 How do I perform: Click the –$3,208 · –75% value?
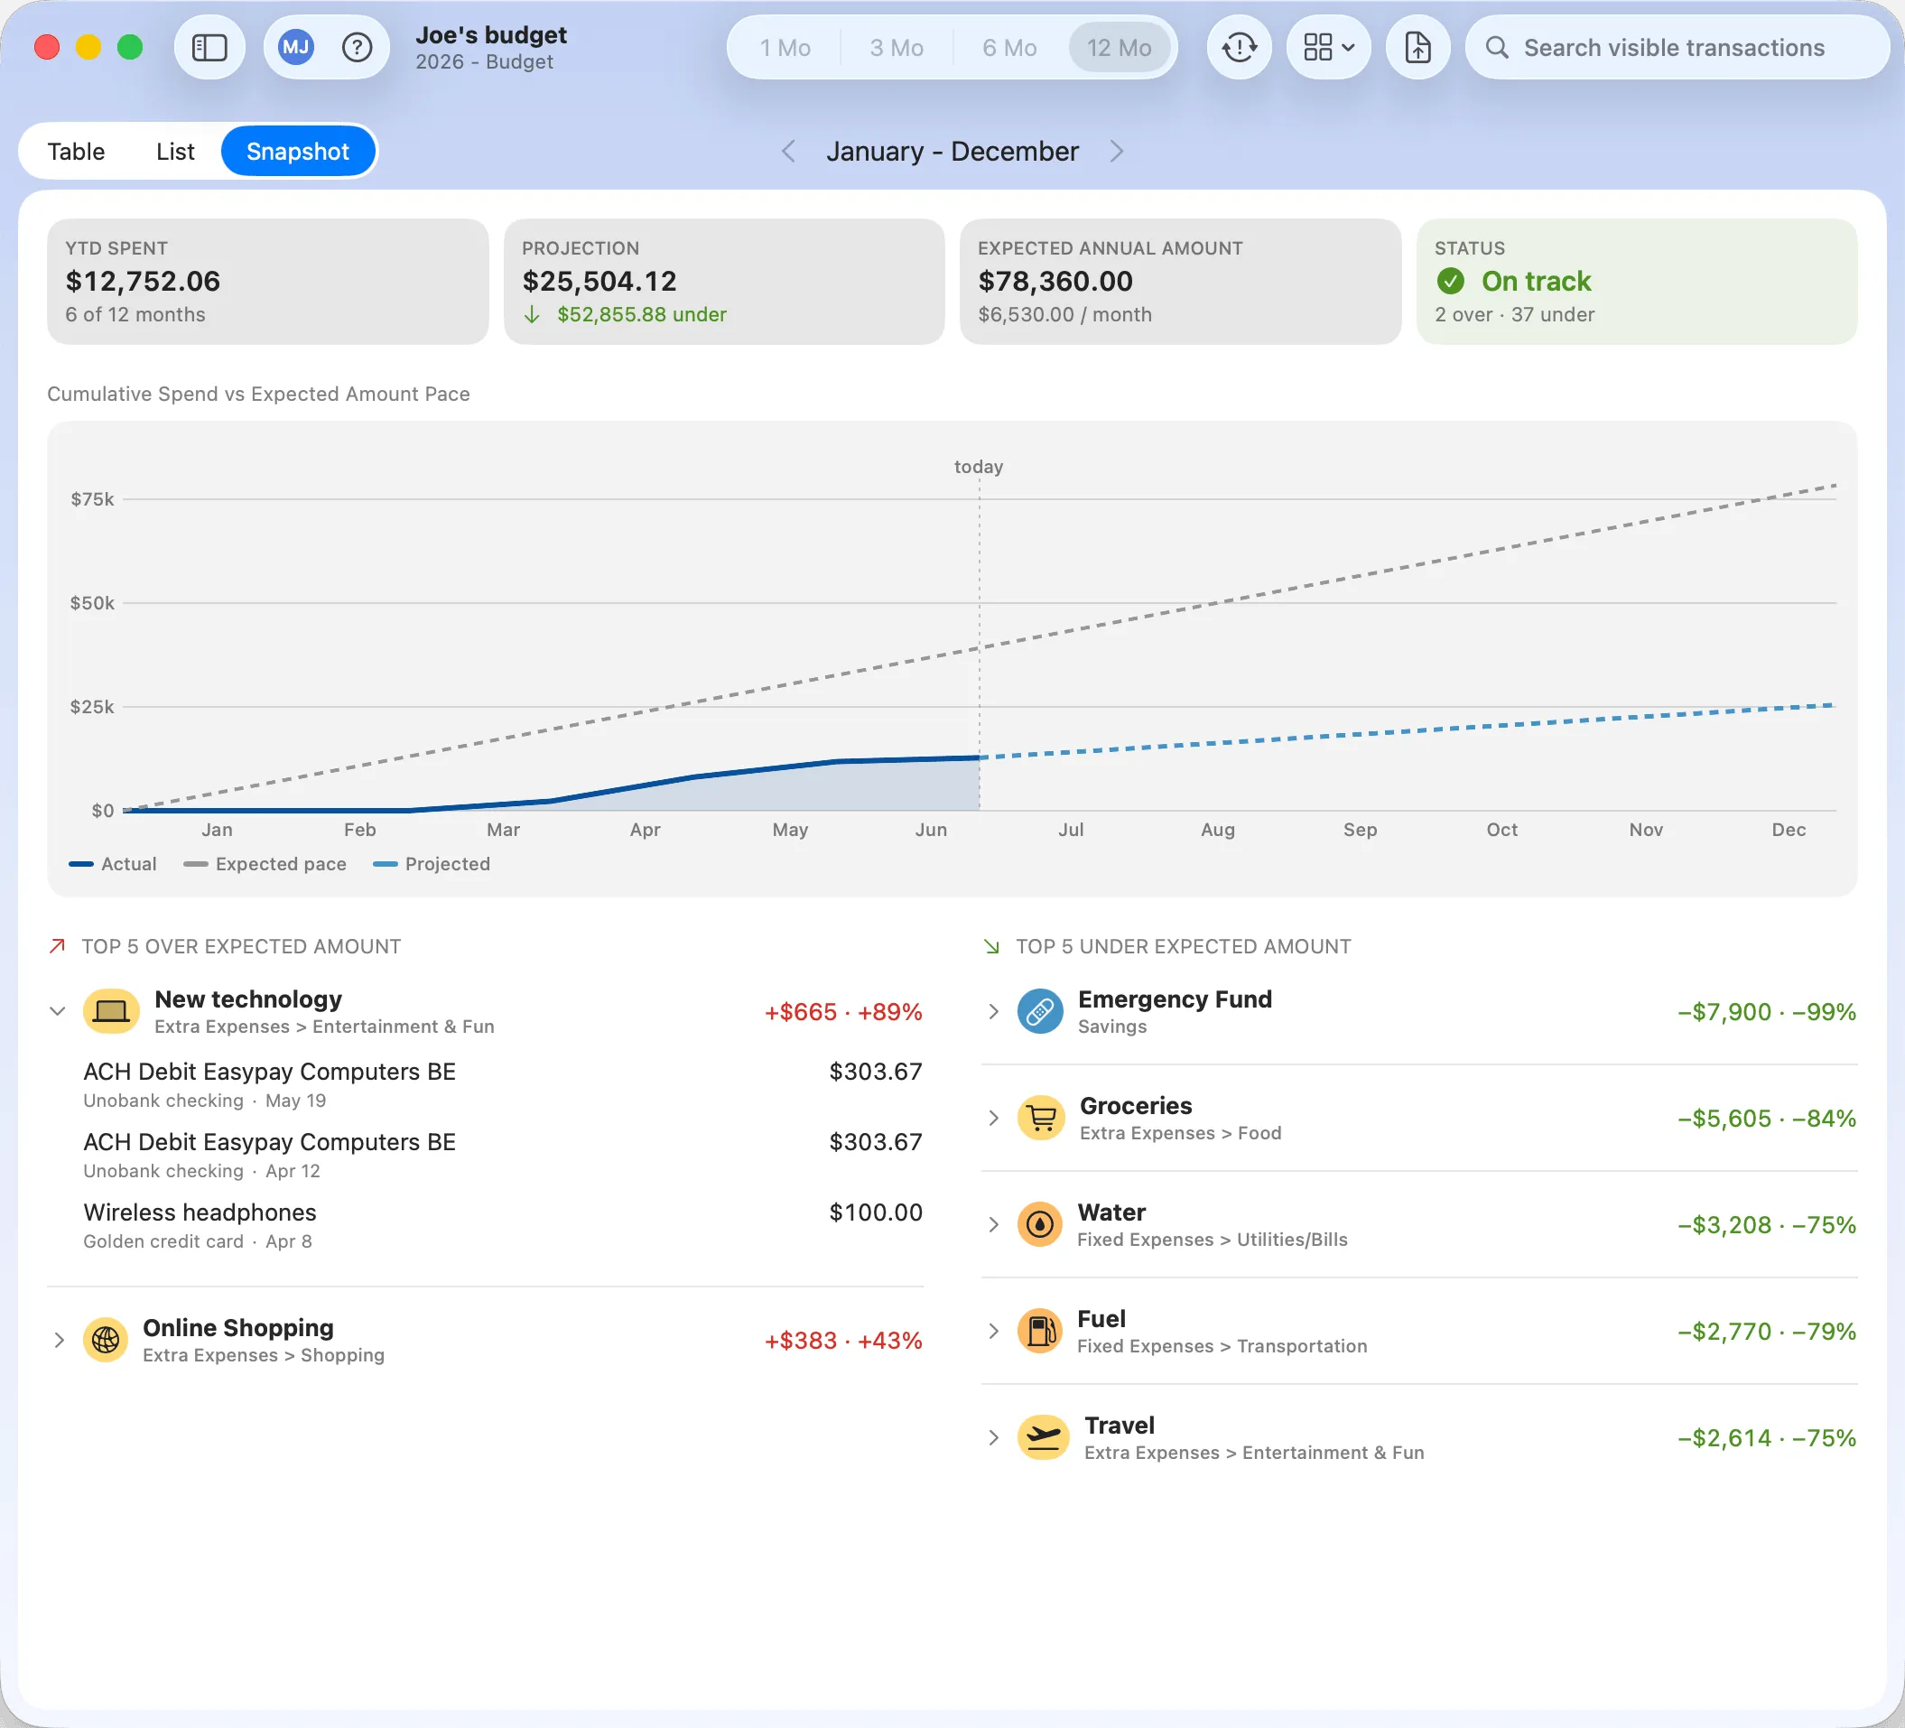[1767, 1225]
